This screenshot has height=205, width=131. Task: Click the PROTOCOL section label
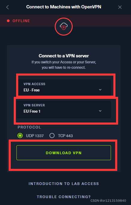pyautogui.click(x=29, y=127)
